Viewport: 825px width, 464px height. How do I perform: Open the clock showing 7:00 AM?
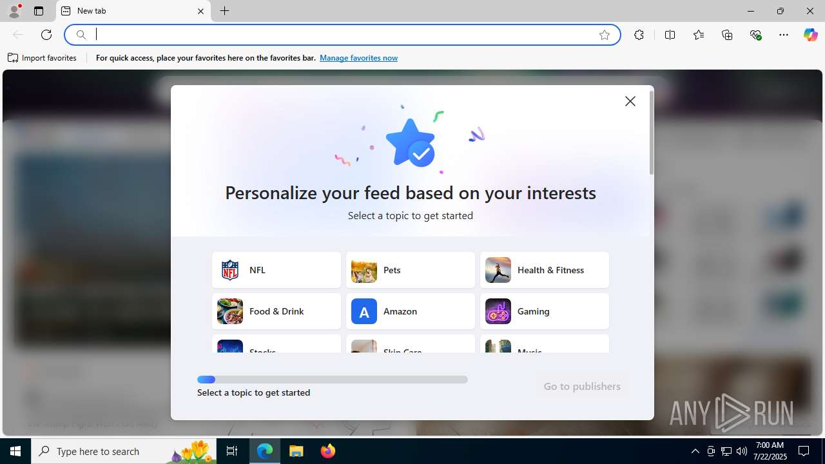[770, 451]
